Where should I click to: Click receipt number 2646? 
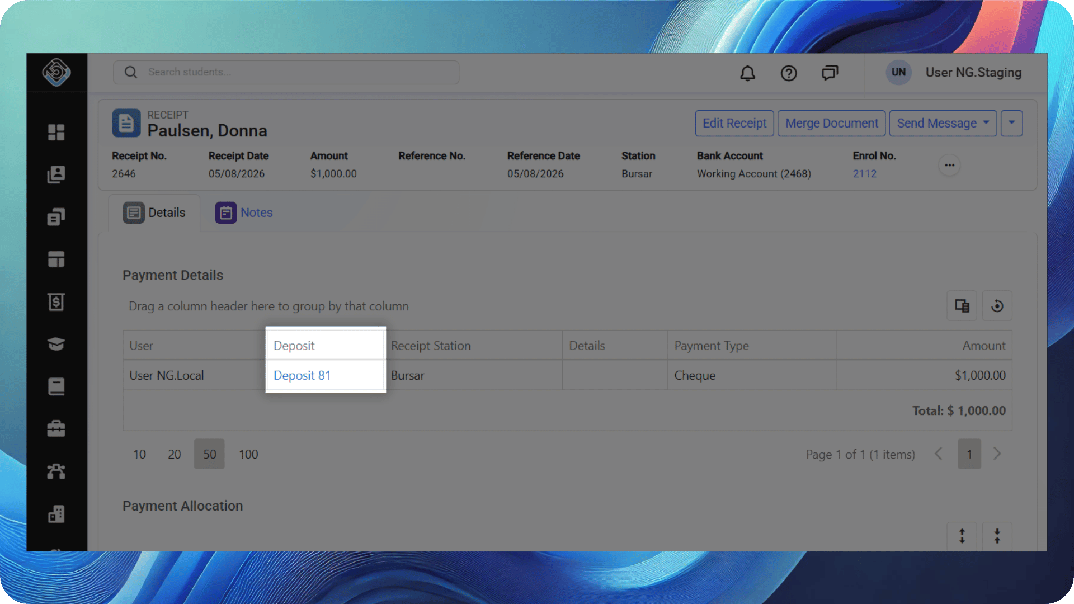coord(124,174)
